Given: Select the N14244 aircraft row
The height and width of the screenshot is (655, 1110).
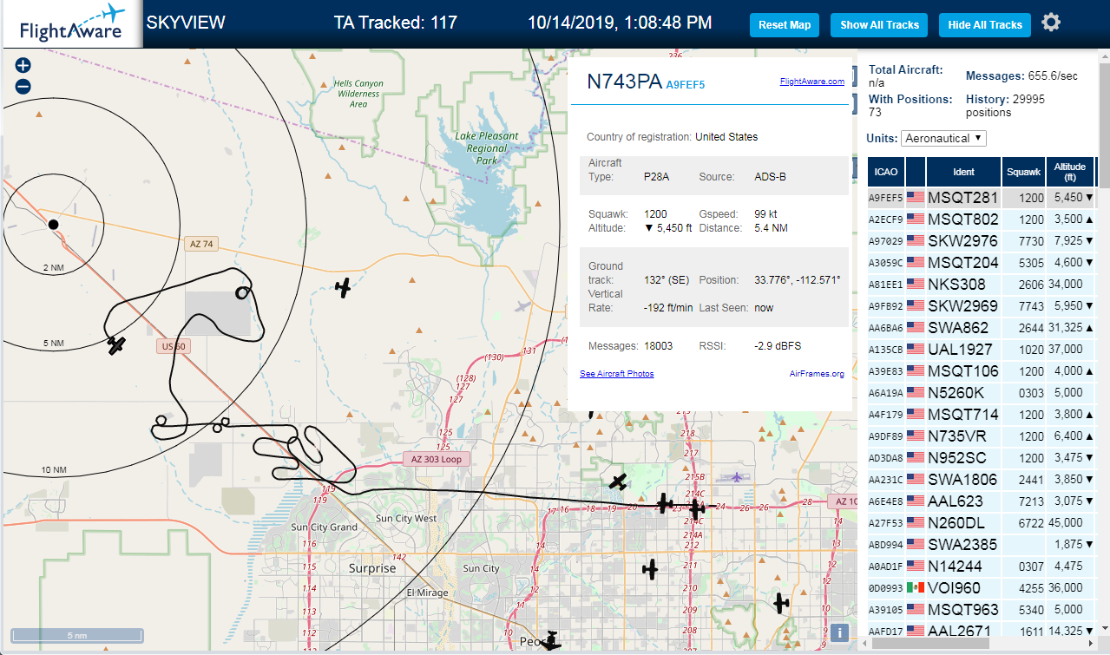Looking at the screenshot, I should point(982,567).
